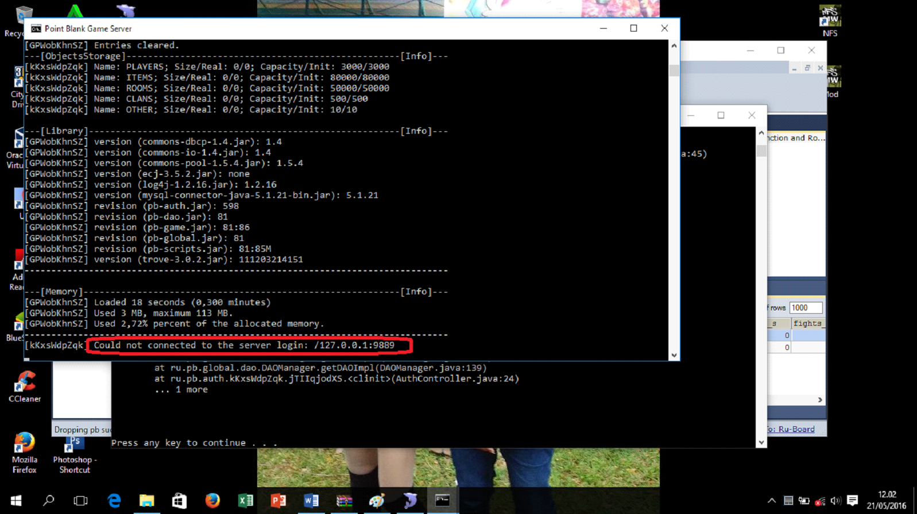Switch to Firefox in the taskbar

click(212, 501)
